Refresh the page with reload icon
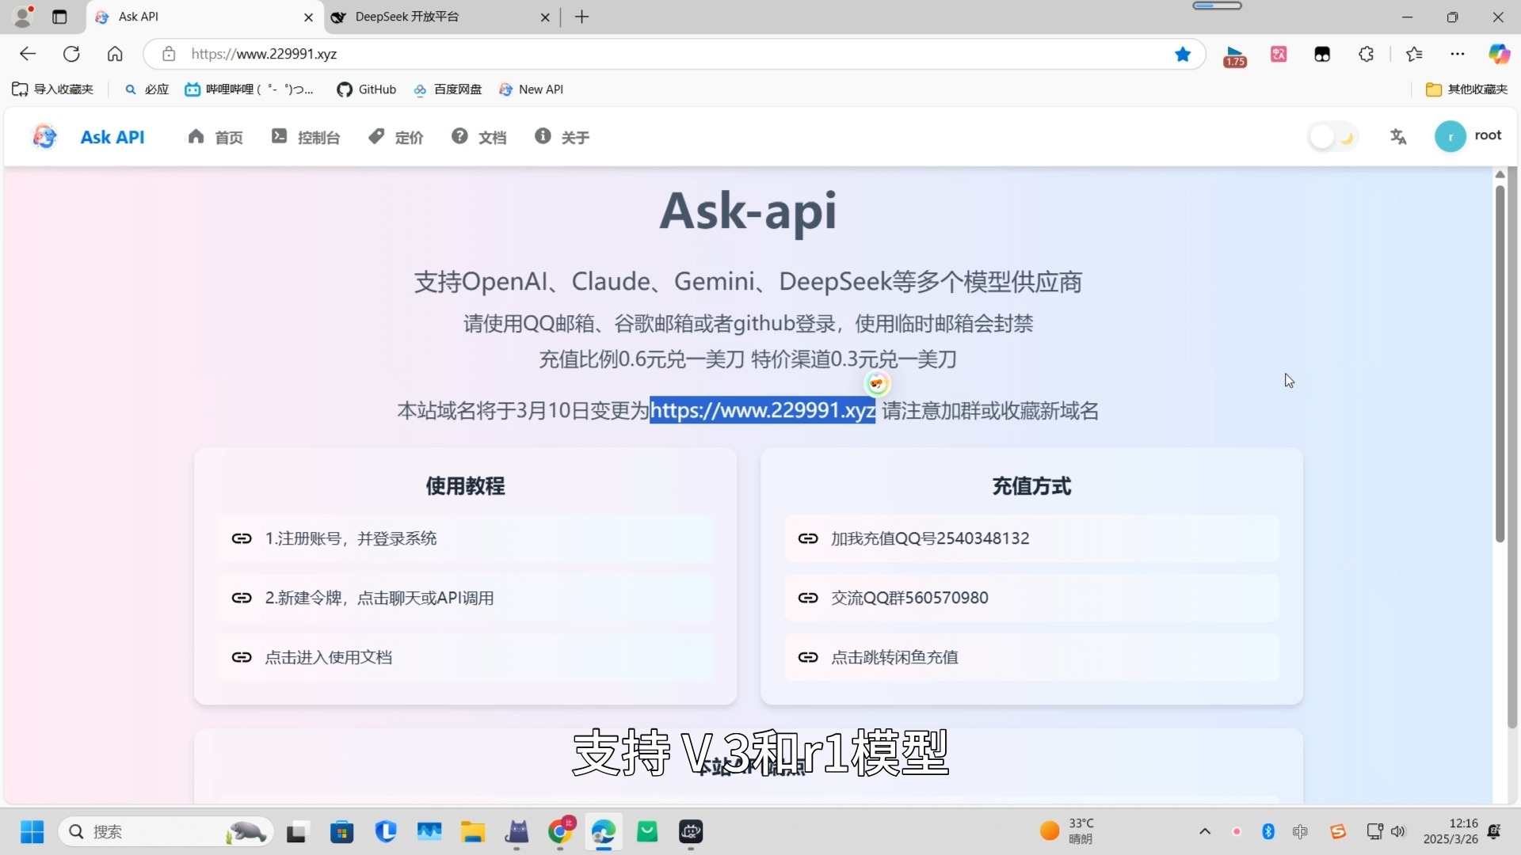The image size is (1521, 855). tap(71, 54)
